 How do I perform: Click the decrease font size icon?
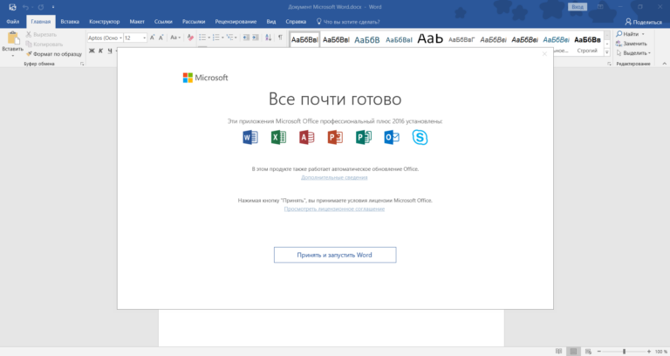161,38
